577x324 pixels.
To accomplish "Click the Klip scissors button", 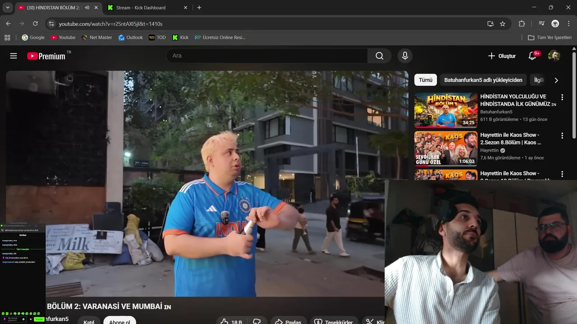I will pyautogui.click(x=376, y=322).
